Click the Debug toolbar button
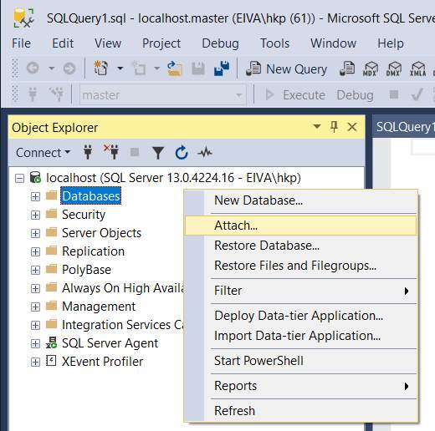435x431 pixels. point(355,95)
